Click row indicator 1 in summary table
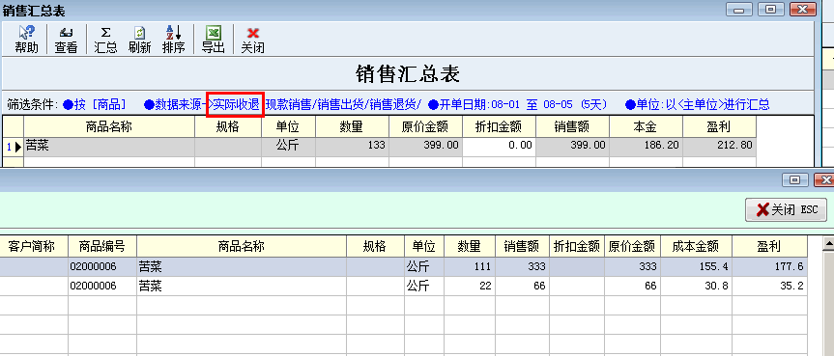The height and width of the screenshot is (356, 834). pyautogui.click(x=14, y=147)
